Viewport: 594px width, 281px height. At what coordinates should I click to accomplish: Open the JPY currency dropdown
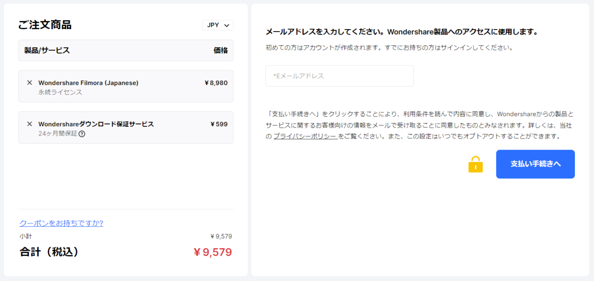tap(218, 25)
